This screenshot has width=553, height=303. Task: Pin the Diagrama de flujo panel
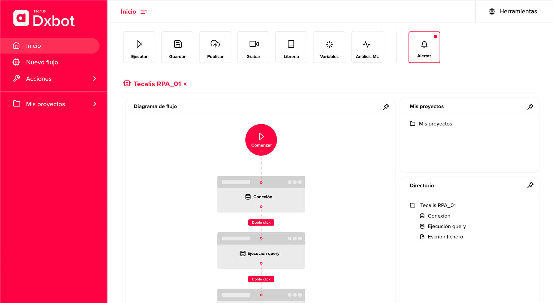point(386,107)
